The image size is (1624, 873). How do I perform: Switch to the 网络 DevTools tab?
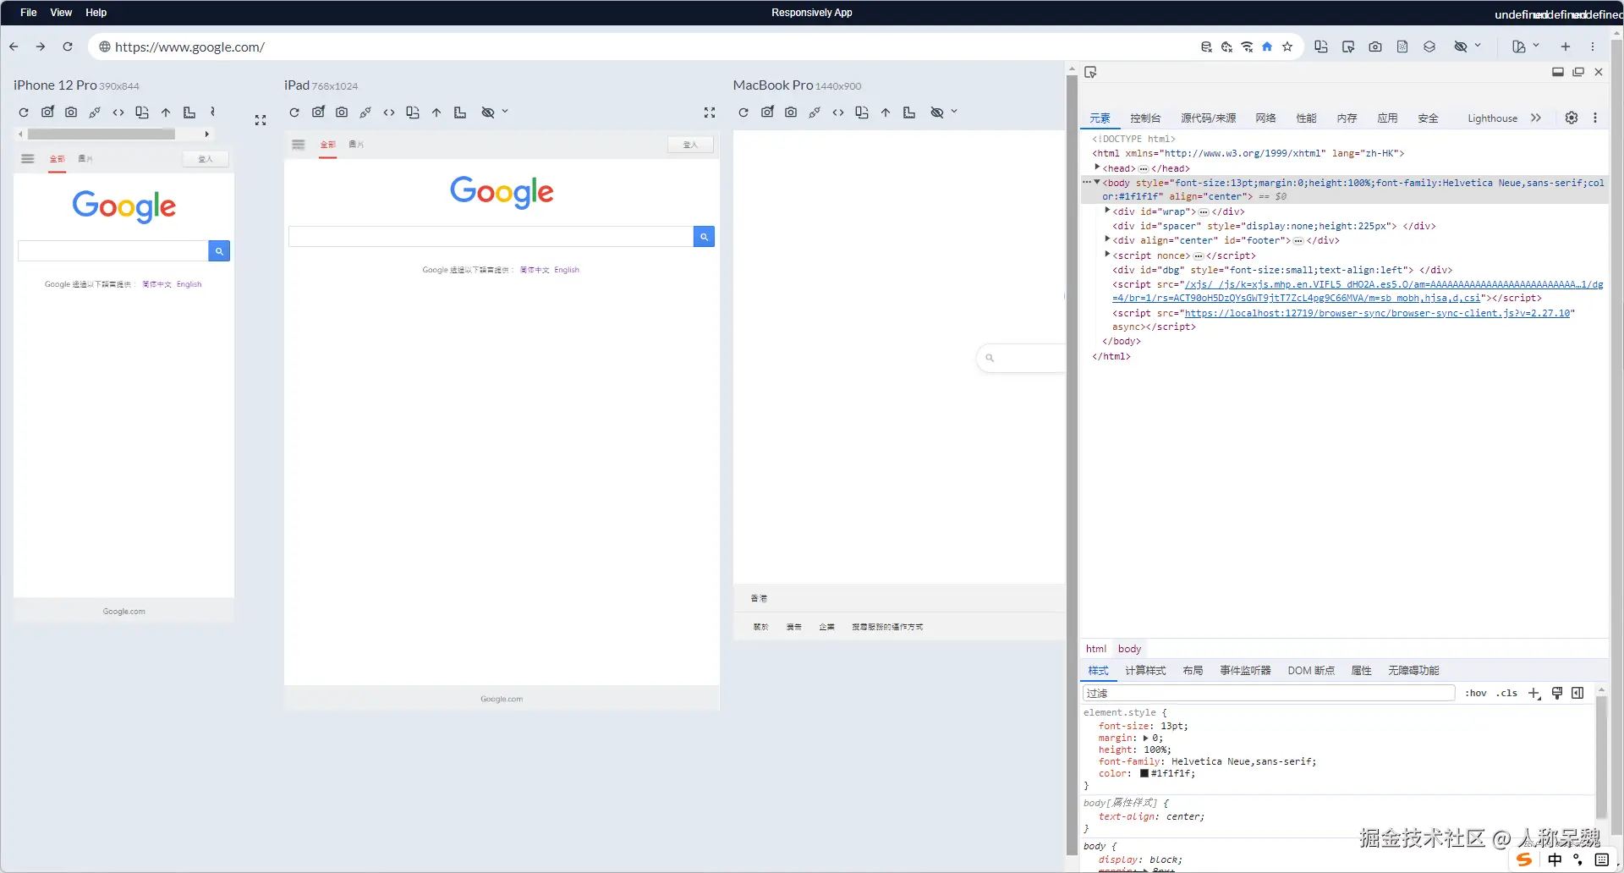click(x=1265, y=118)
